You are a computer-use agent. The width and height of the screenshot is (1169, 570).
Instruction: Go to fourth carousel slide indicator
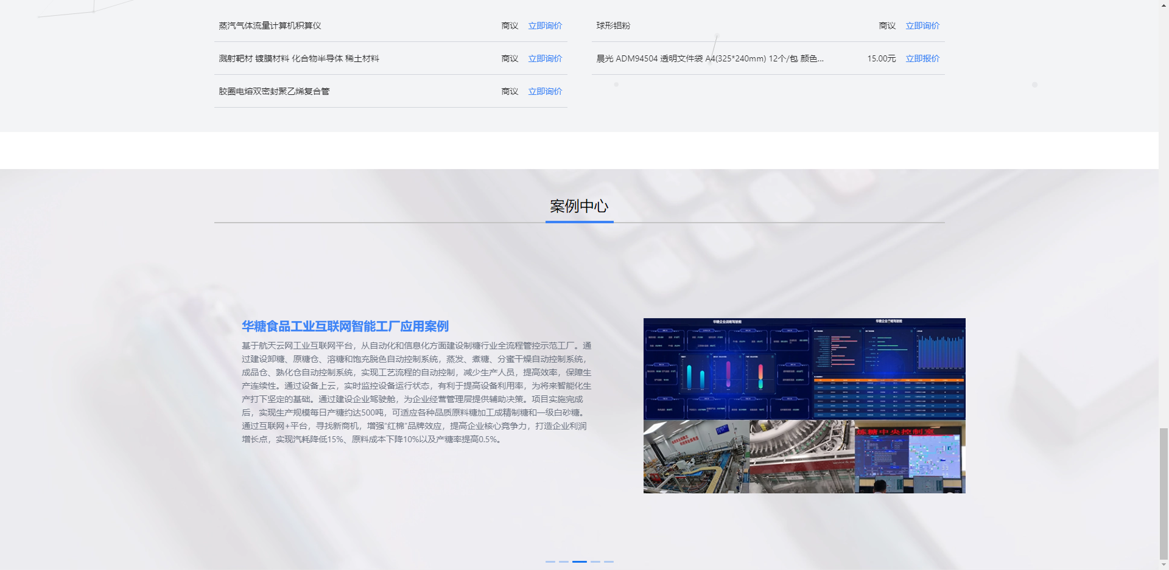[x=595, y=561]
